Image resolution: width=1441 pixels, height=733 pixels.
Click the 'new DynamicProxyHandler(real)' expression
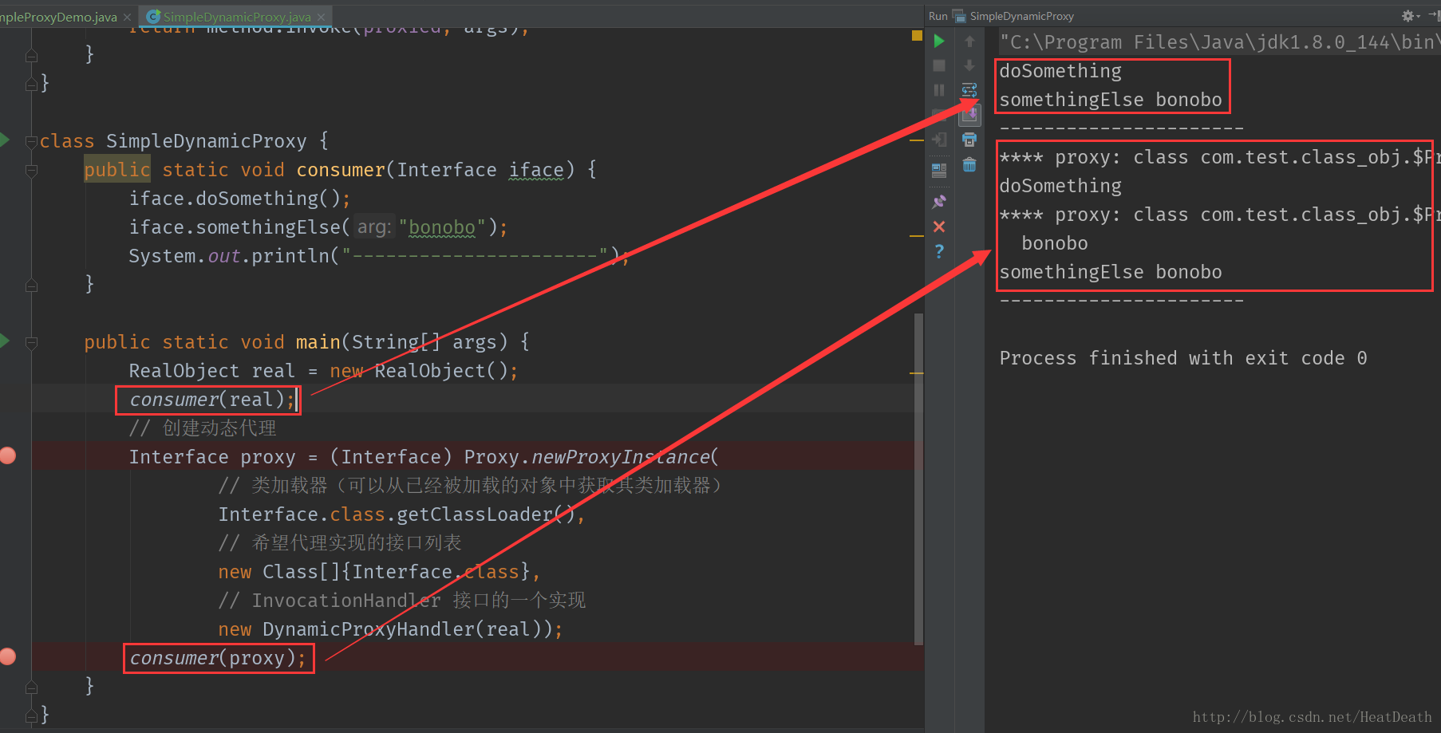click(385, 629)
